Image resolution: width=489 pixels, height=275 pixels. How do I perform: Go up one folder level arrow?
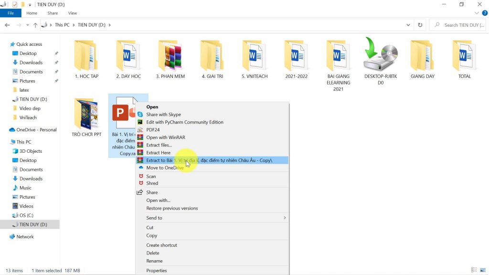click(x=35, y=25)
